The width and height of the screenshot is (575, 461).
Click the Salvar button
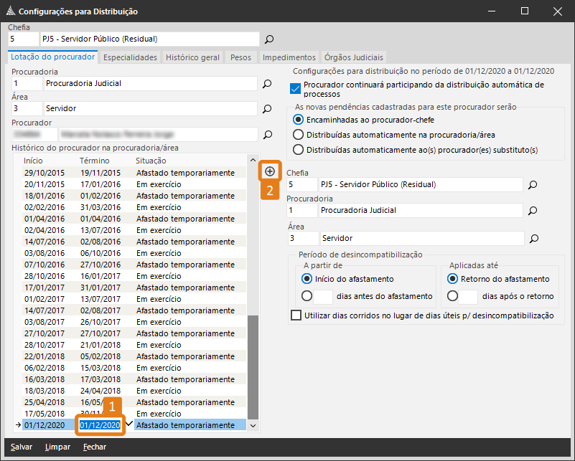[21, 447]
